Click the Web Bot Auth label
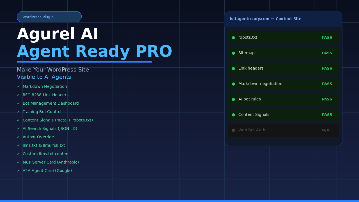 click(x=252, y=130)
